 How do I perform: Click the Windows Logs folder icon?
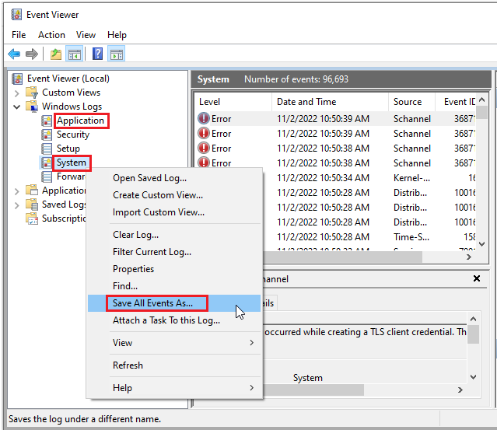(32, 107)
